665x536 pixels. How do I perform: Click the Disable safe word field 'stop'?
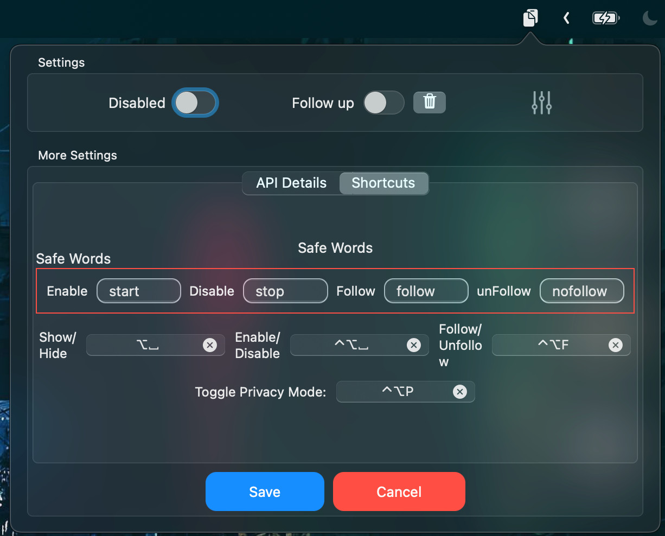coord(285,291)
